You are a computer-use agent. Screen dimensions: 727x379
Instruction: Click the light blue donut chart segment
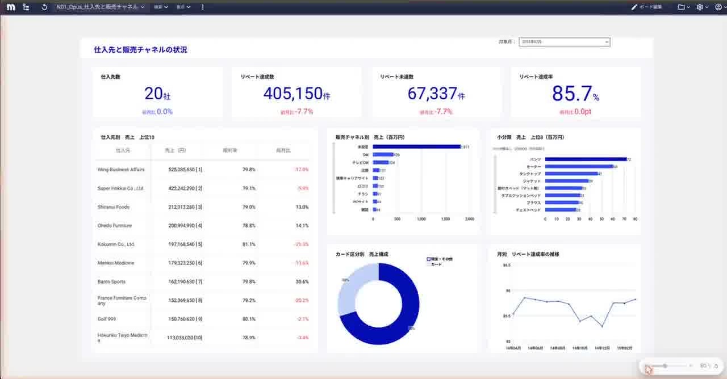352,287
